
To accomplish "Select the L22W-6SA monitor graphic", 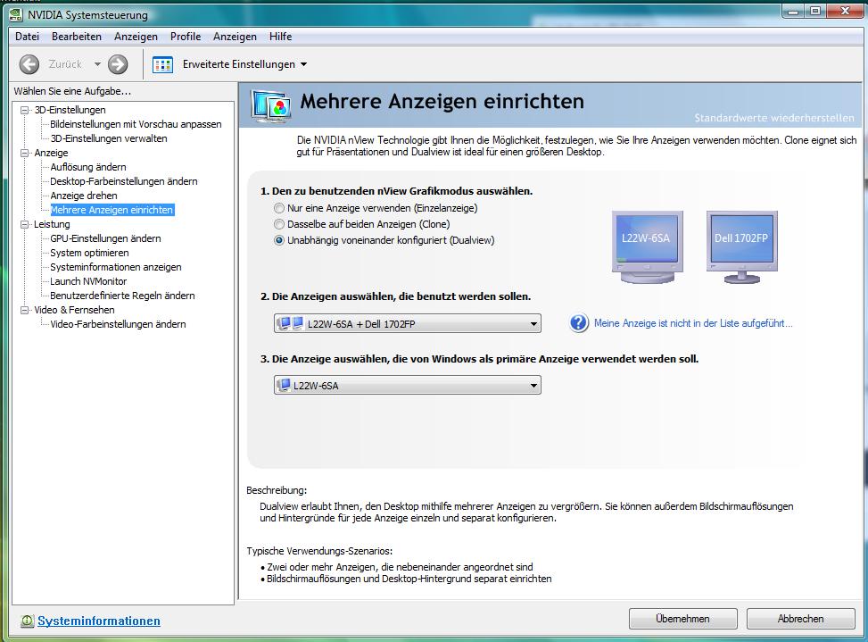I will [x=647, y=247].
